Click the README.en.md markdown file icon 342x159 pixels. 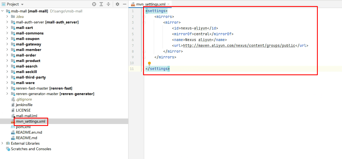[13, 132]
